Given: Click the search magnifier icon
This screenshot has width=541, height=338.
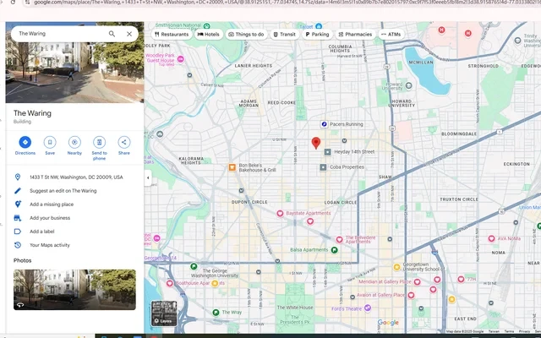Looking at the screenshot, I should (112, 34).
